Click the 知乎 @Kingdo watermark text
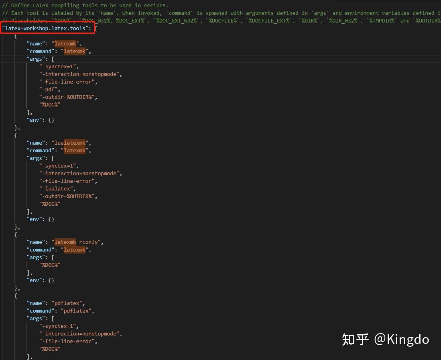Viewport: 441px width, 360px height. 386,340
